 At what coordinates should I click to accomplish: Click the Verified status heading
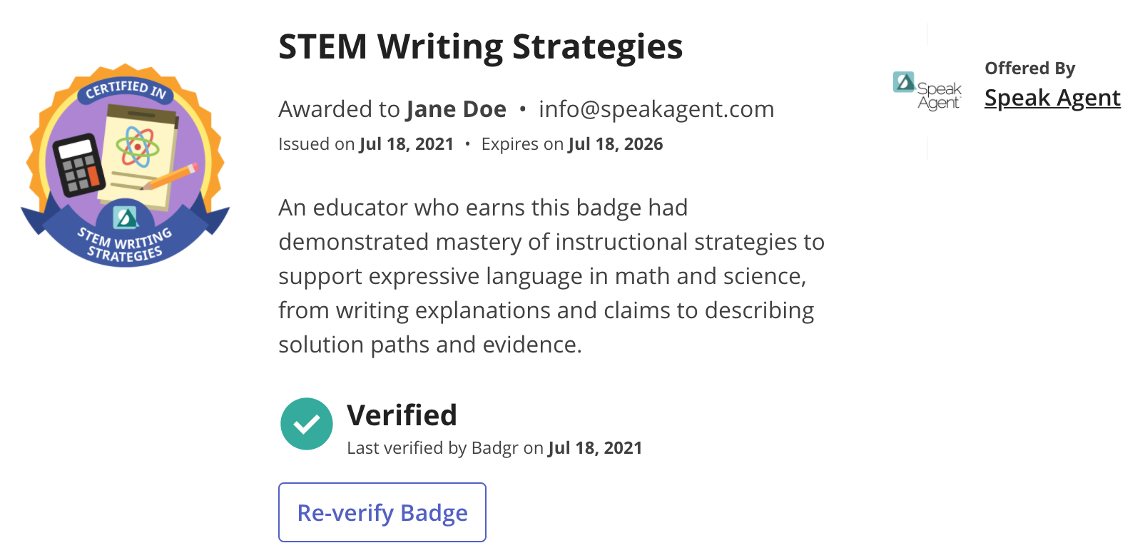tap(402, 415)
